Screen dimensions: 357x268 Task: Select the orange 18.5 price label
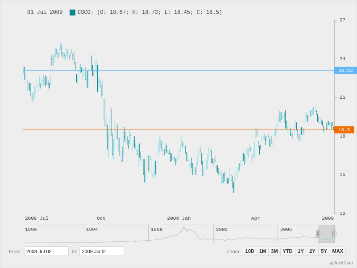point(344,130)
